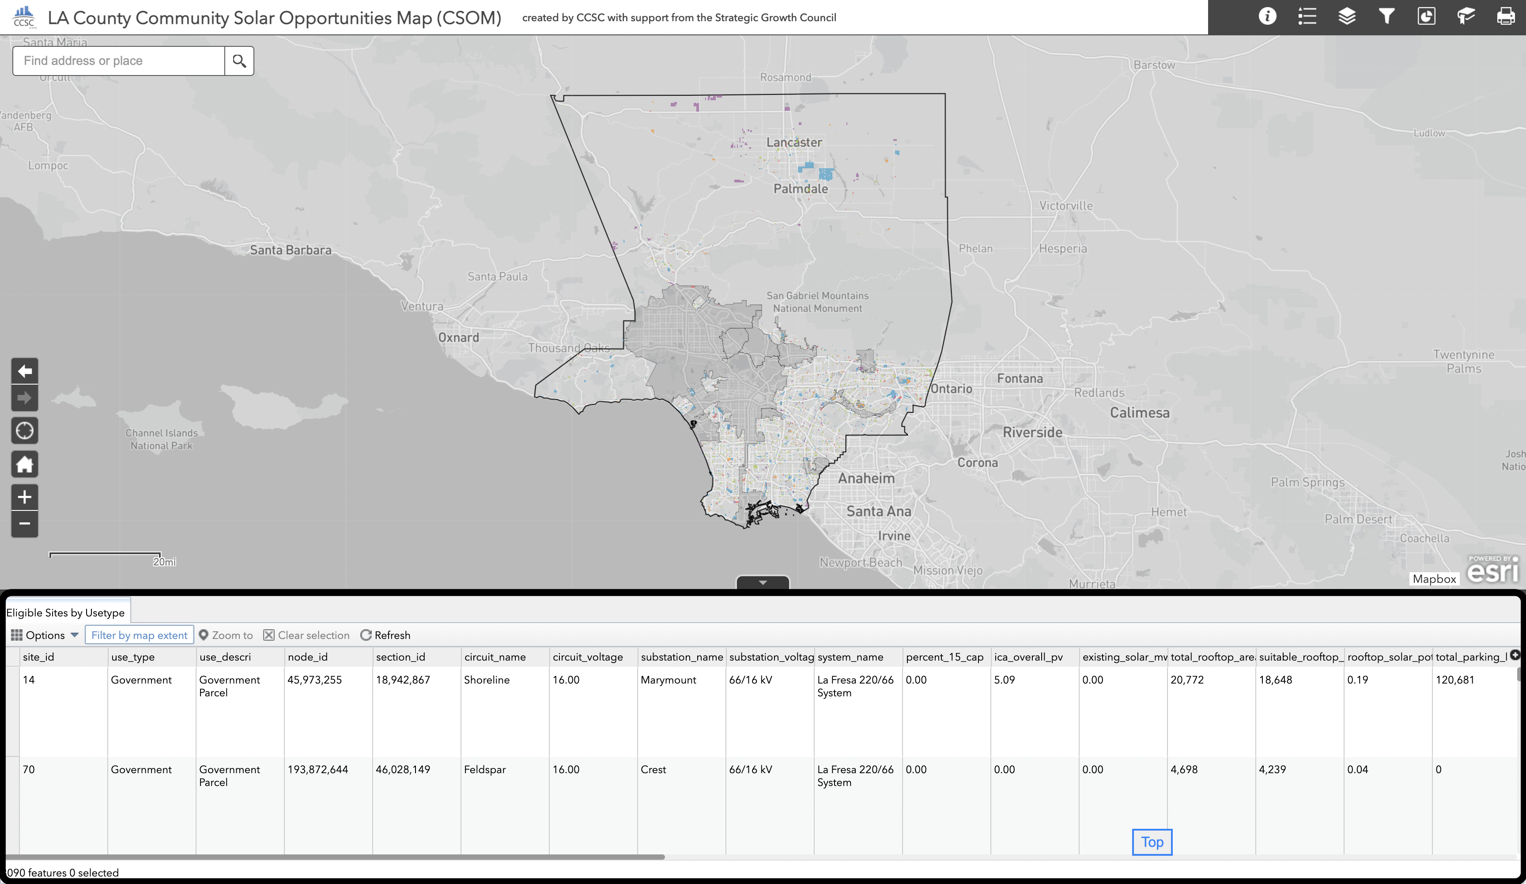Screen dimensions: 1526x884
Task: Click the Top link button
Action: [x=1152, y=842]
